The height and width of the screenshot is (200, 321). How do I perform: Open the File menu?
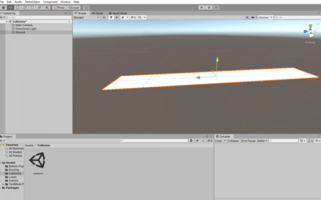click(2, 2)
